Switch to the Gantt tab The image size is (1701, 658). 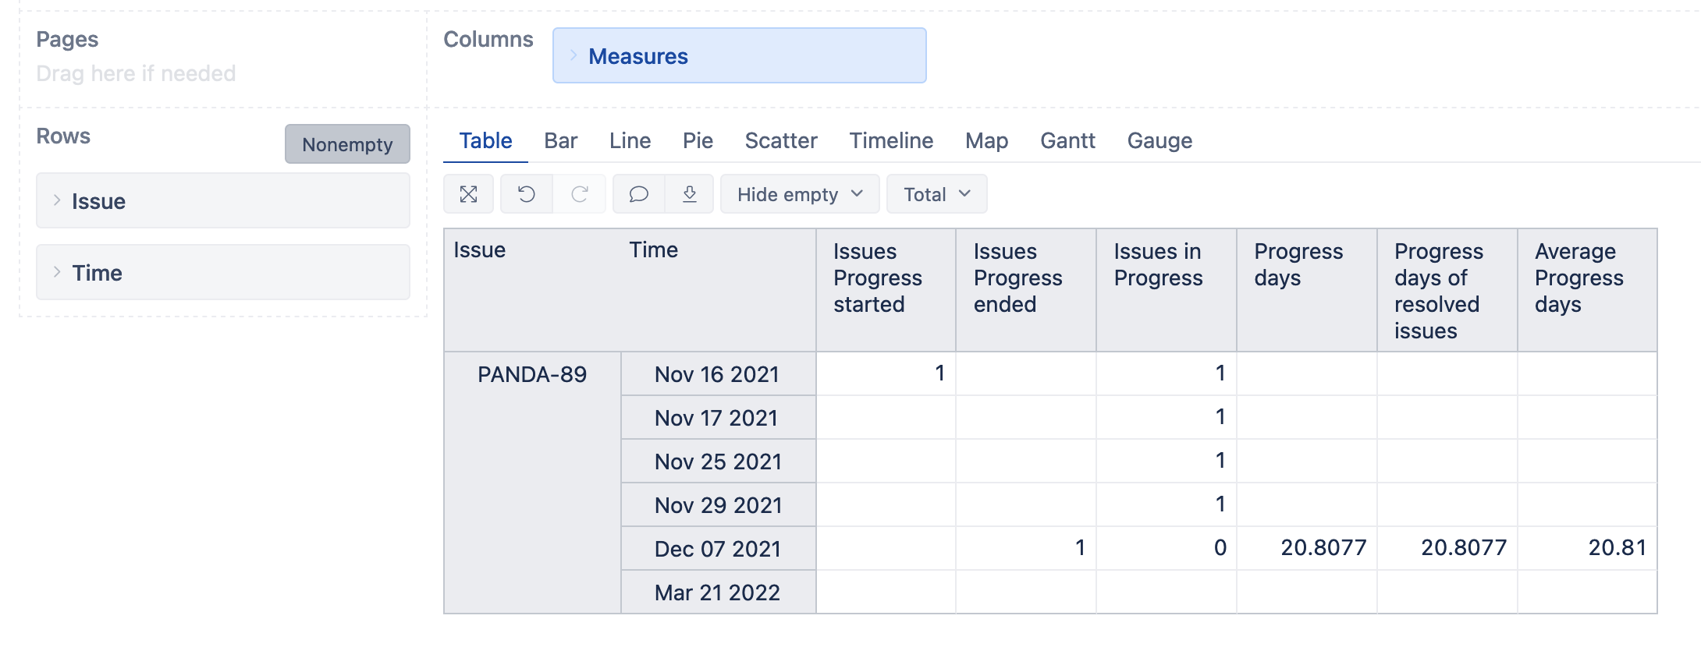[x=1067, y=141]
